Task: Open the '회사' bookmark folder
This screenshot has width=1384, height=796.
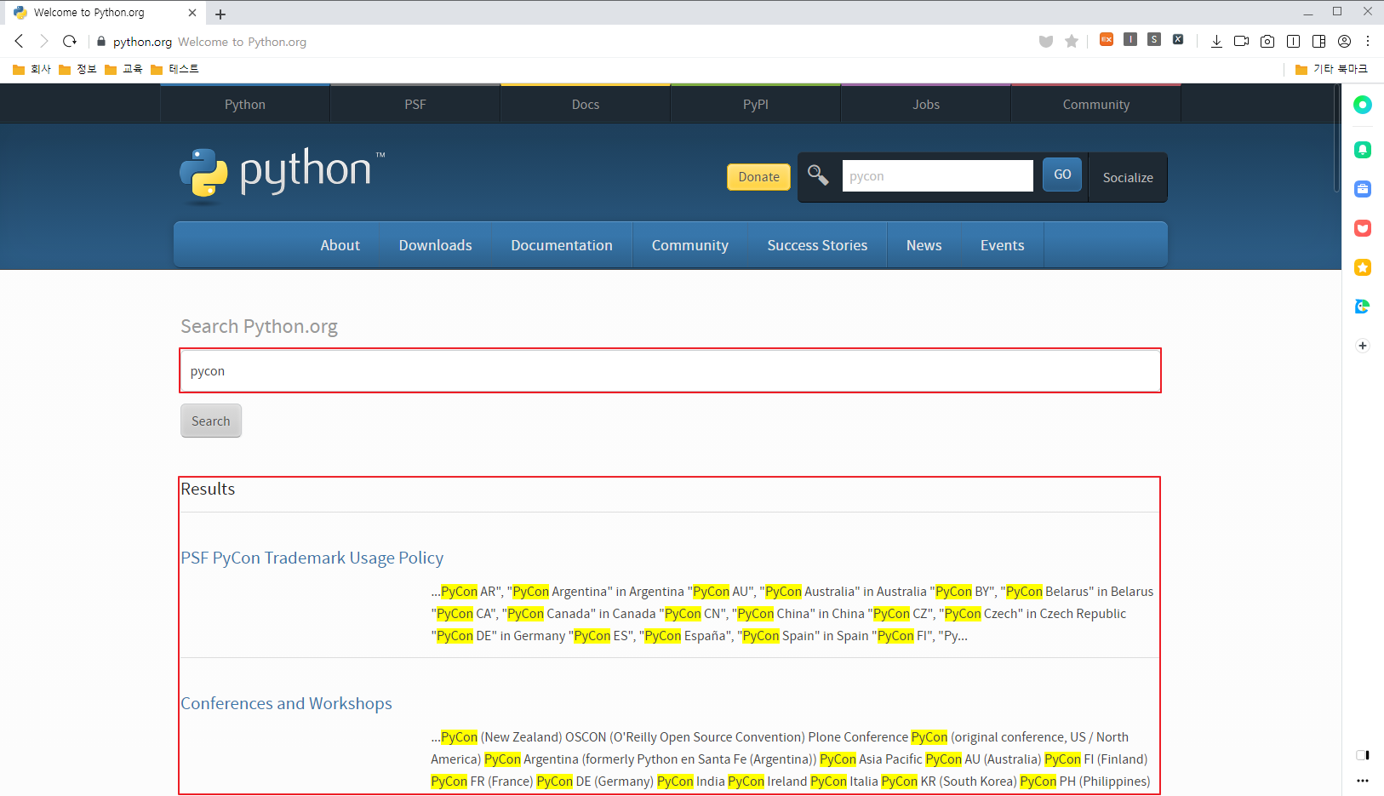Action: (x=31, y=69)
